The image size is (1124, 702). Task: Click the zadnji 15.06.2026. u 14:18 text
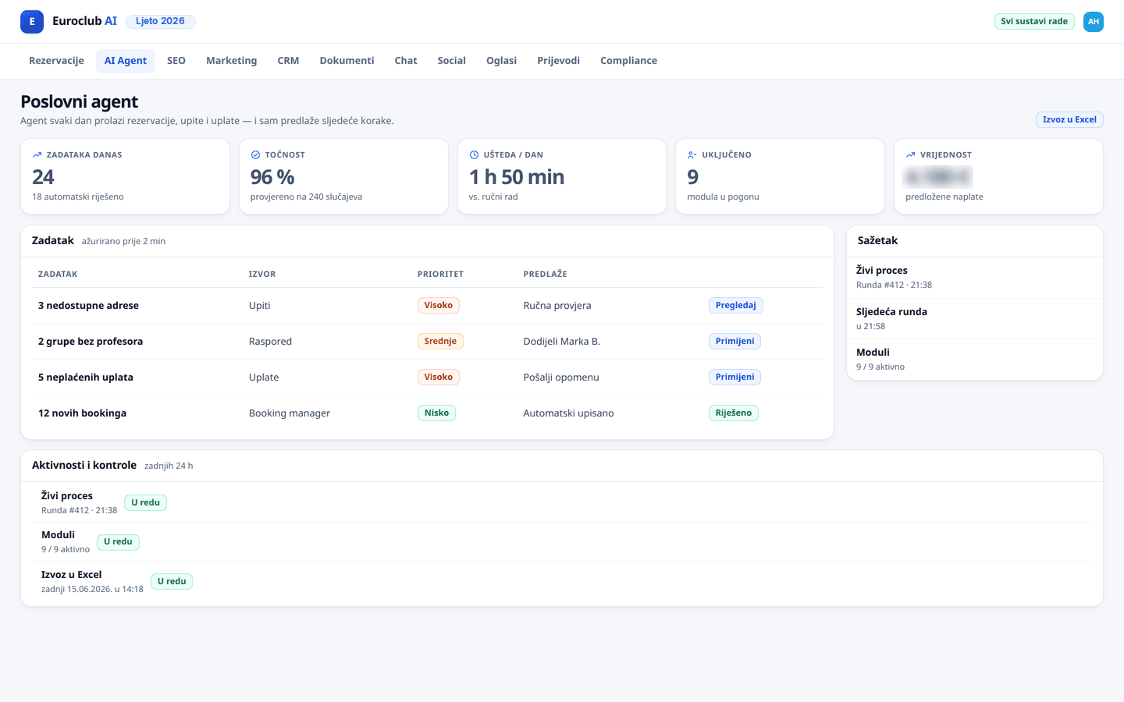tap(92, 590)
